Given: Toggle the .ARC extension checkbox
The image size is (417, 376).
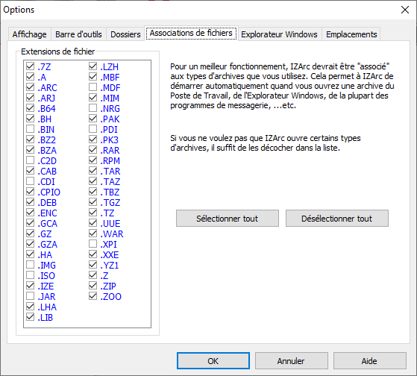Looking at the screenshot, I should tap(31, 87).
